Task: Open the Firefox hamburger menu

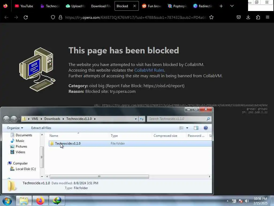Action: pos(268,17)
